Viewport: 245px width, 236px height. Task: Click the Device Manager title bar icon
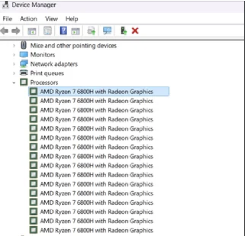click(x=5, y=5)
